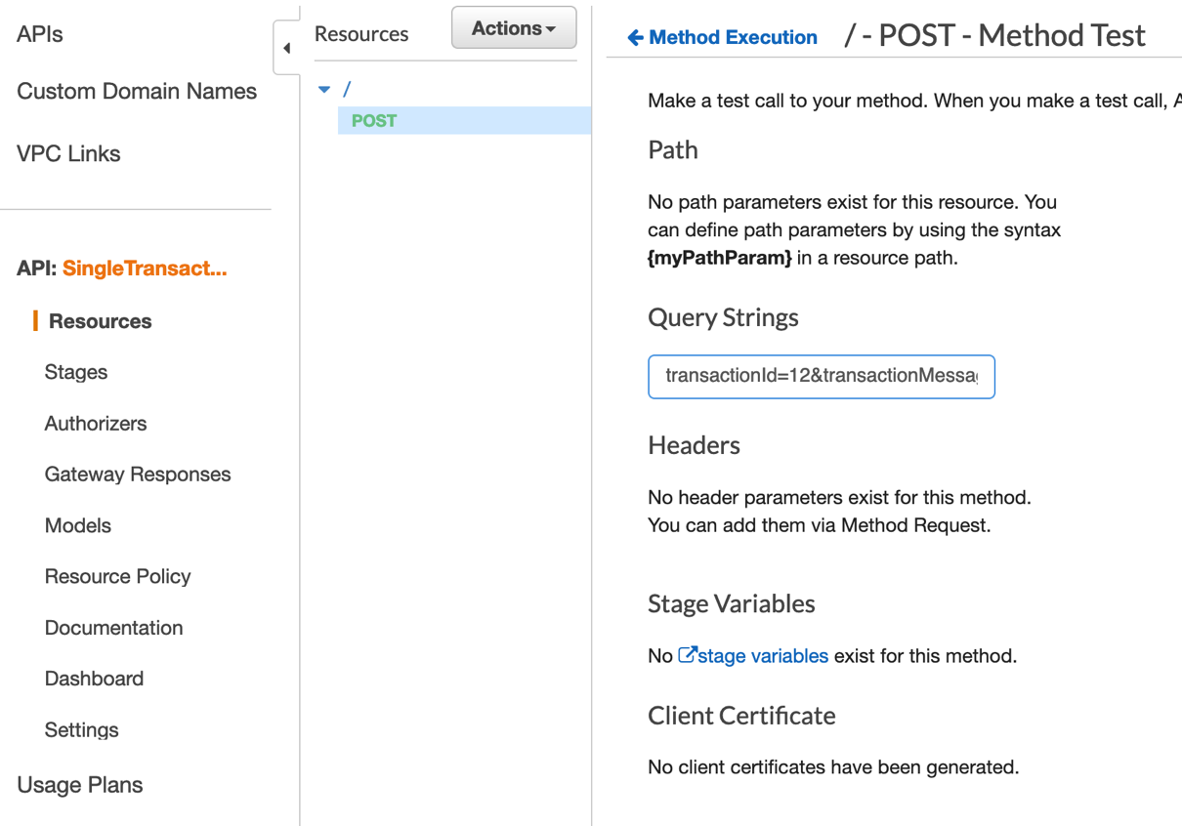
Task: Go back to Method Execution
Action: [733, 38]
